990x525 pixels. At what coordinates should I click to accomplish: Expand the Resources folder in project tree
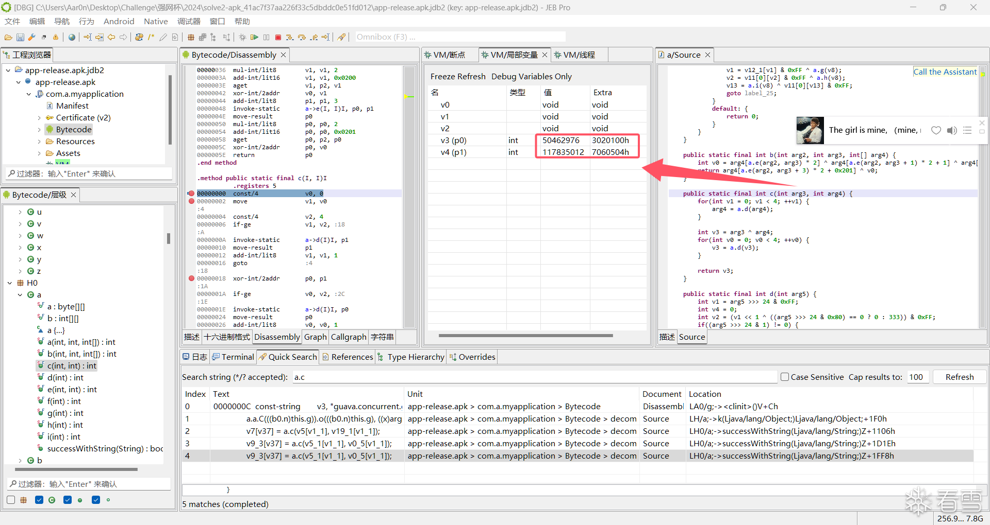(39, 142)
